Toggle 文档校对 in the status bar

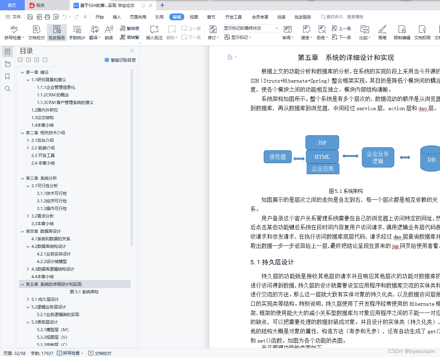click(x=100, y=353)
